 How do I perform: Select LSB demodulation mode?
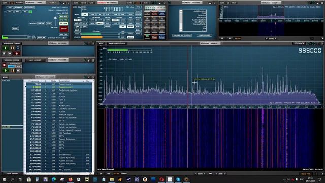[123, 15]
